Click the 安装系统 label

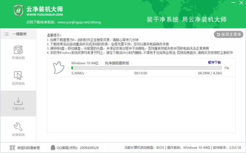tap(18, 135)
